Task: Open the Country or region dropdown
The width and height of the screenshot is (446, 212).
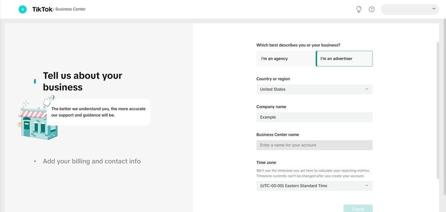Action: (314, 89)
